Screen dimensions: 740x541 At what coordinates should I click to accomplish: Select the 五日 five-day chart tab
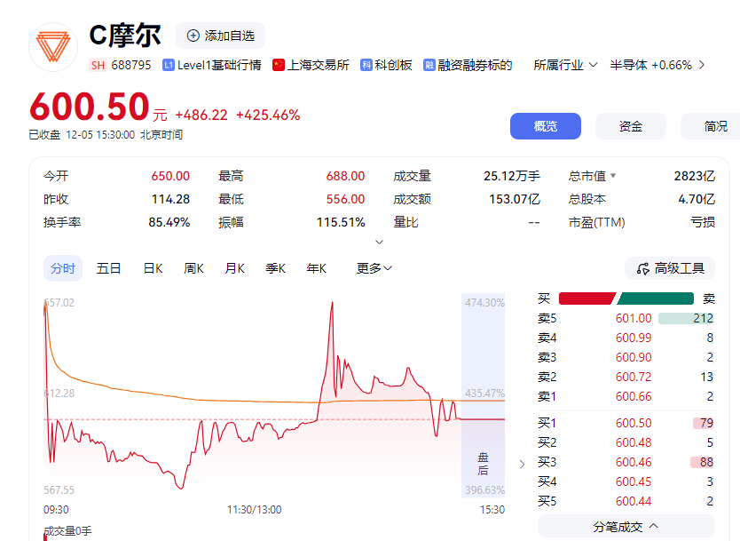[x=107, y=267]
